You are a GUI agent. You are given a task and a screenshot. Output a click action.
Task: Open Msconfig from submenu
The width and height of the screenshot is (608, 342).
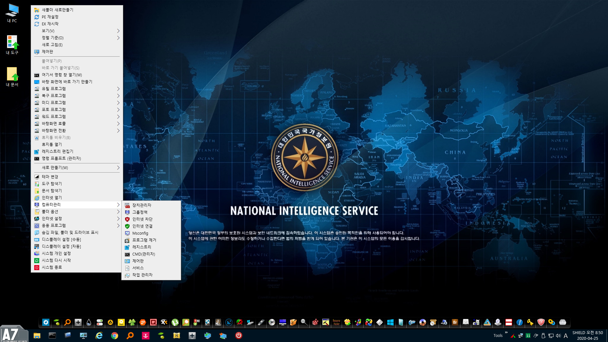[x=151, y=233]
